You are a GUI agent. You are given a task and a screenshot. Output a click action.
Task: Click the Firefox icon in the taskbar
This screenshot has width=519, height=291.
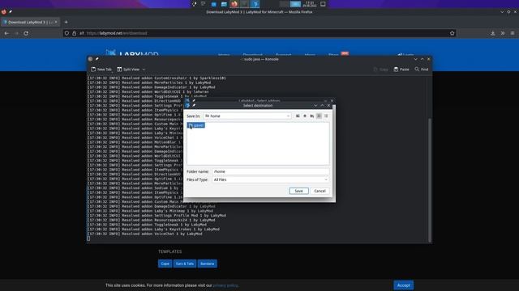click(x=234, y=4)
